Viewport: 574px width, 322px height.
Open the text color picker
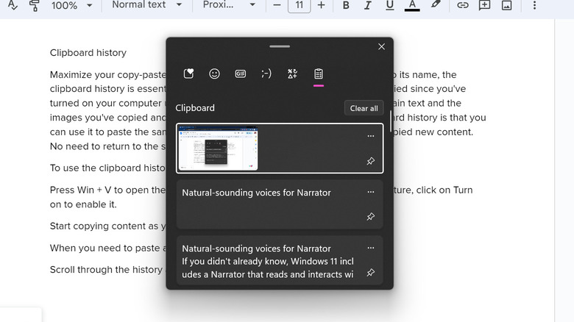(412, 5)
